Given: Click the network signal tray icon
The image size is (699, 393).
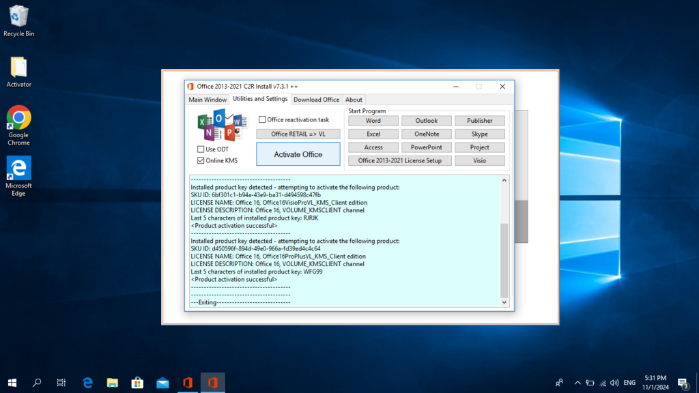Looking at the screenshot, I should [x=603, y=383].
